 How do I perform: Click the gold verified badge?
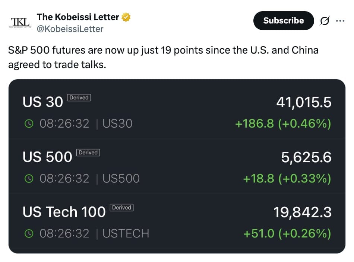127,17
